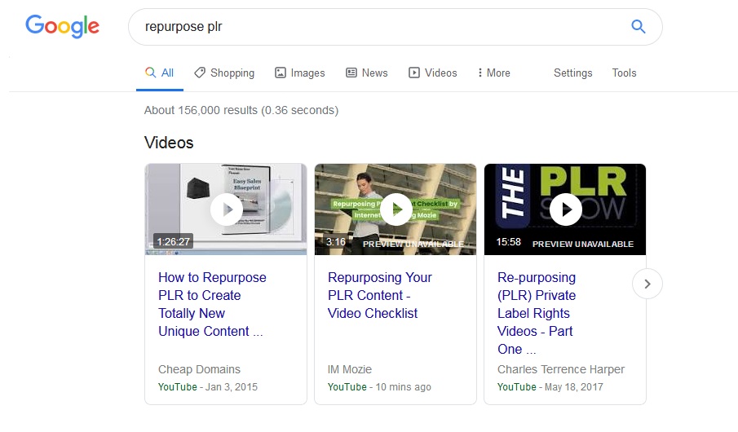The height and width of the screenshot is (432, 738).
Task: Expand the More menu
Action: (493, 73)
